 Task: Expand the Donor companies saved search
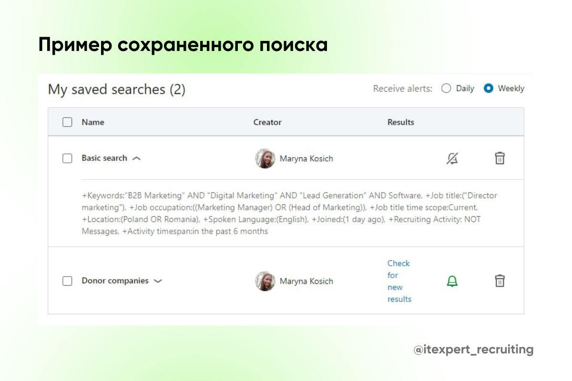coord(158,281)
